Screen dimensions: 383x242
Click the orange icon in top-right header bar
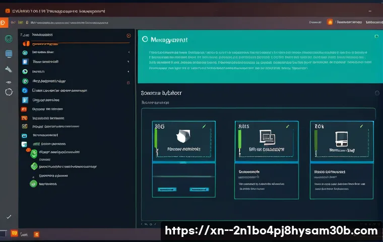point(330,22)
